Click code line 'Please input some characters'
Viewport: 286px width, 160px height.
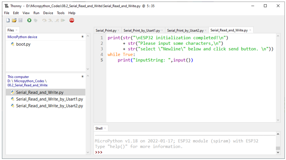[173, 43]
